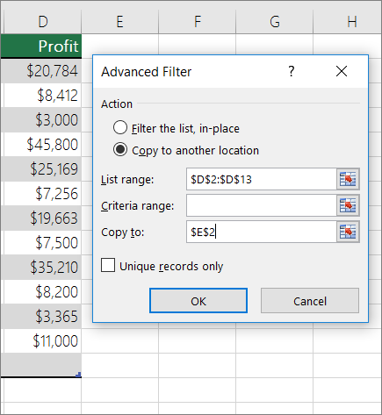Select column D header
Screen dimensions: 382x415
[43, 22]
